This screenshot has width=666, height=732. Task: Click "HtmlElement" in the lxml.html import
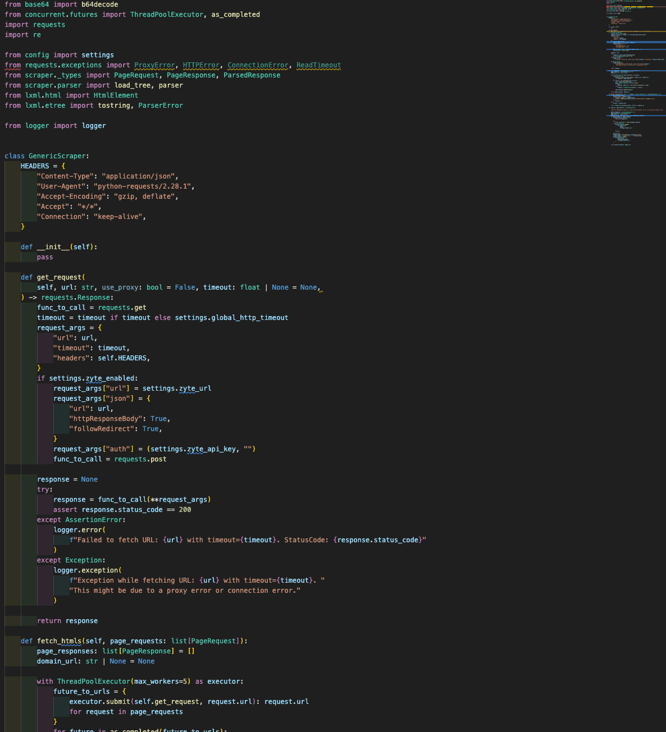pos(116,95)
